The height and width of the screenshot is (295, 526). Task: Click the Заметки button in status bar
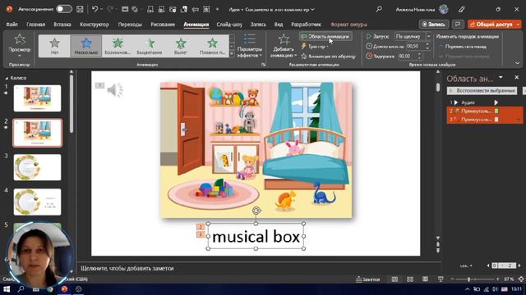coord(368,279)
